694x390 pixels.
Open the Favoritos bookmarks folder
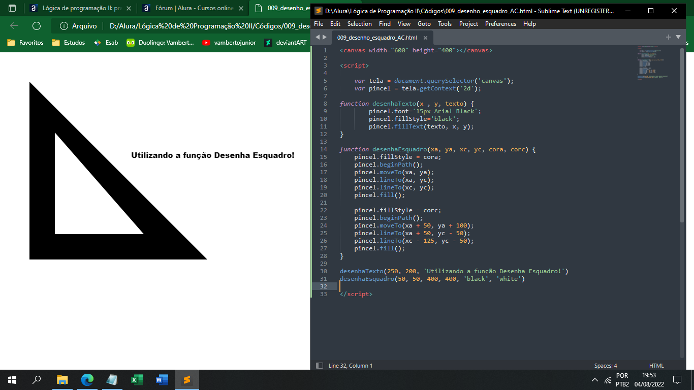(x=25, y=43)
